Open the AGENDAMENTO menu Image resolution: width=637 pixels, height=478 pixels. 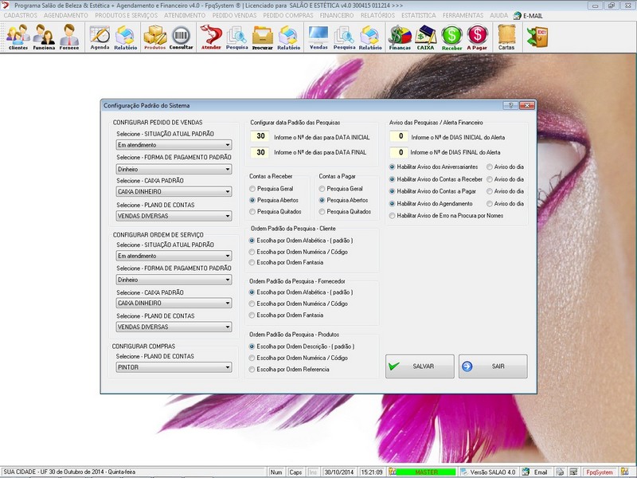click(x=66, y=15)
